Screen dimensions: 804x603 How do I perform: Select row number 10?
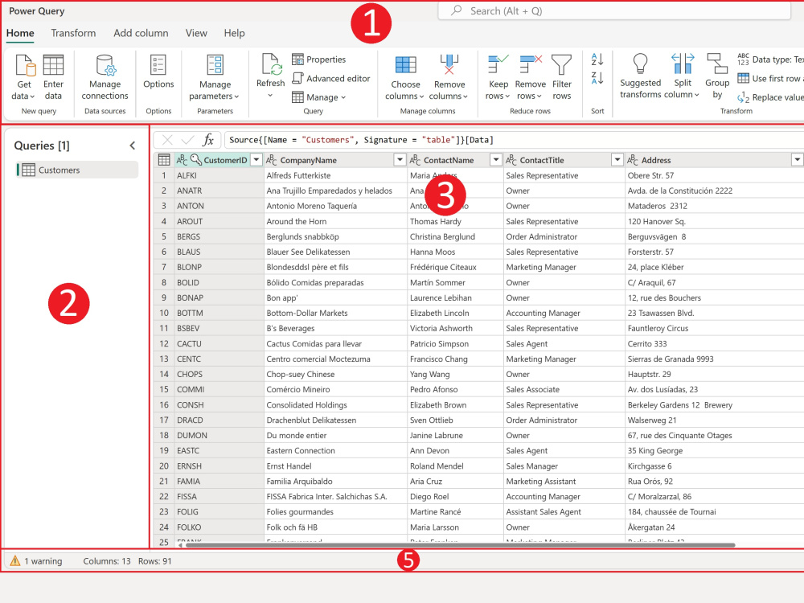tap(164, 313)
